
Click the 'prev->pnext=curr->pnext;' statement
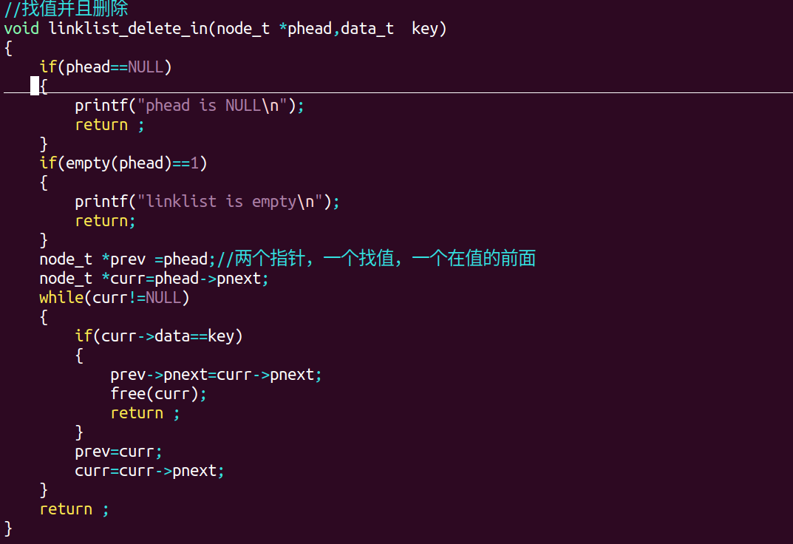tap(216, 375)
